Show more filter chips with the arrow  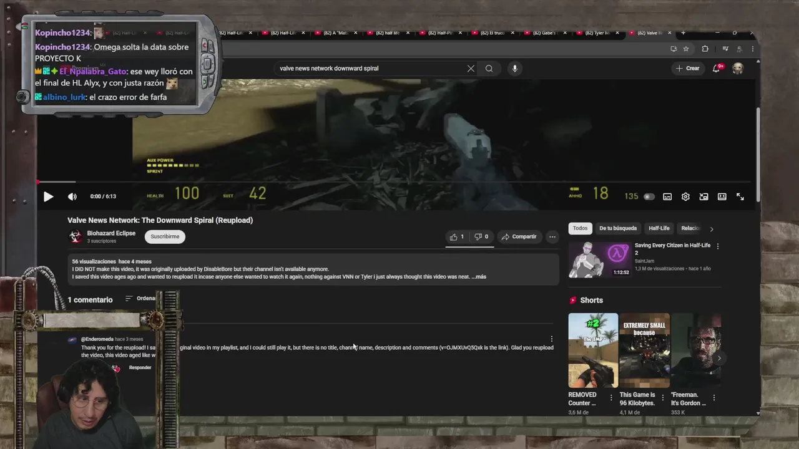click(x=712, y=229)
